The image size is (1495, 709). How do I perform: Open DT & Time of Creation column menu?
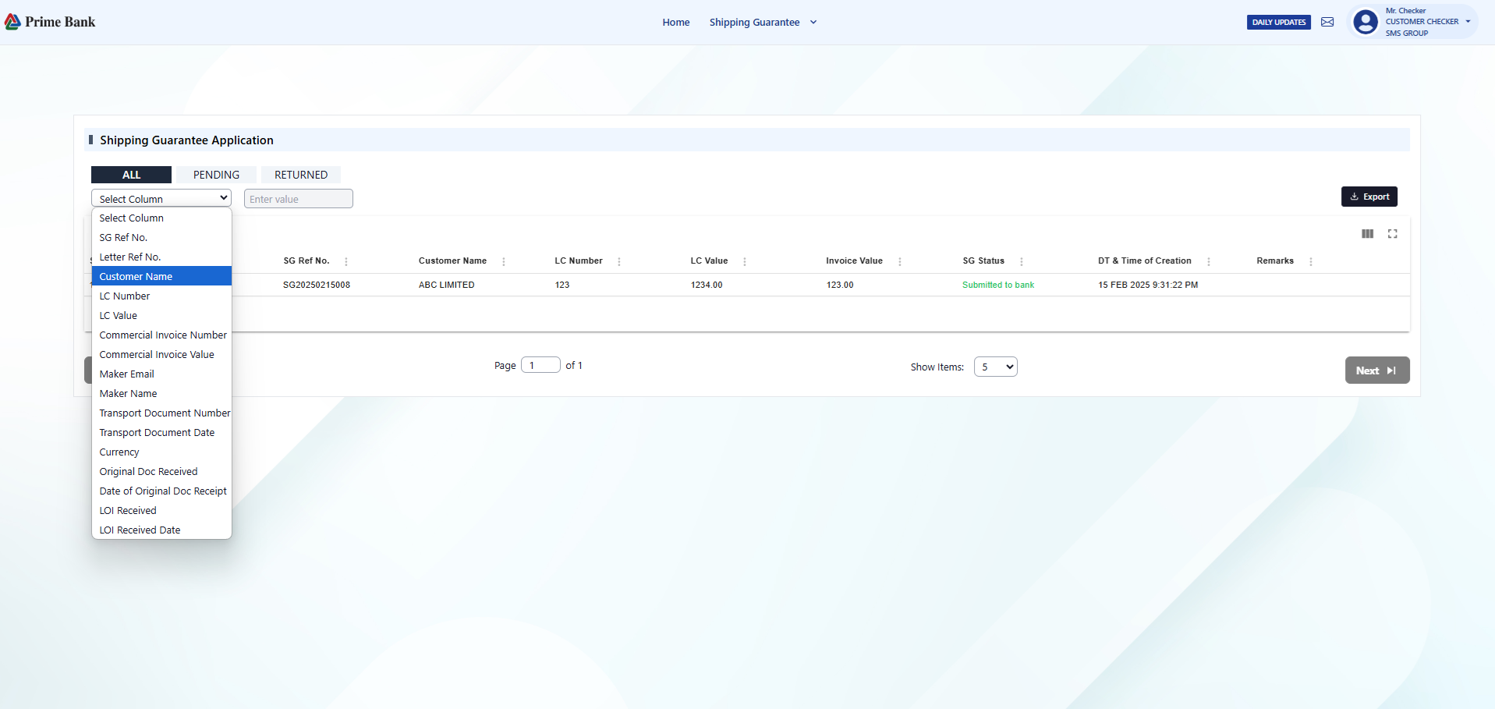click(1209, 261)
